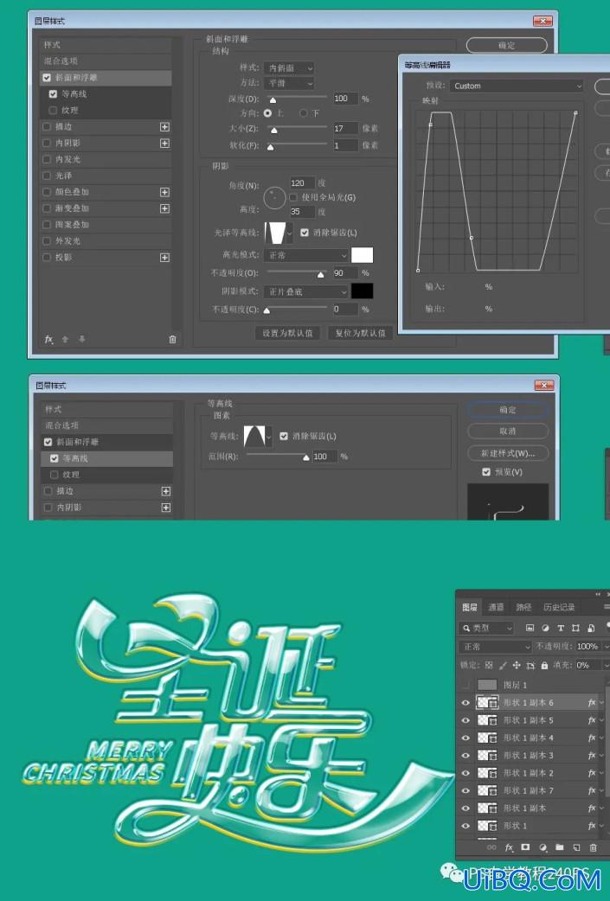Screen dimensions: 610x901
Task: Select 样式 in lower Layer Style dialog
Action: point(107,409)
